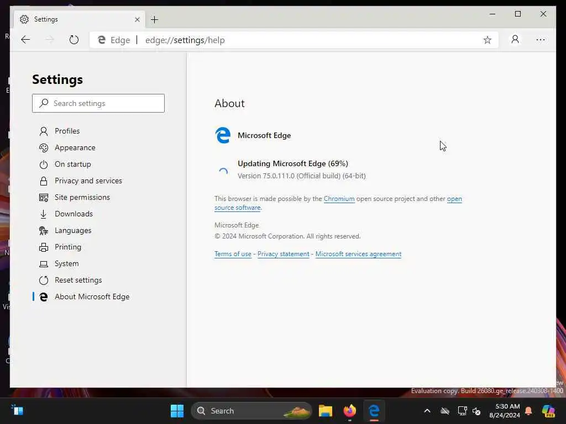Viewport: 566px width, 424px height.
Task: Open the Privacy statement link
Action: point(284,254)
